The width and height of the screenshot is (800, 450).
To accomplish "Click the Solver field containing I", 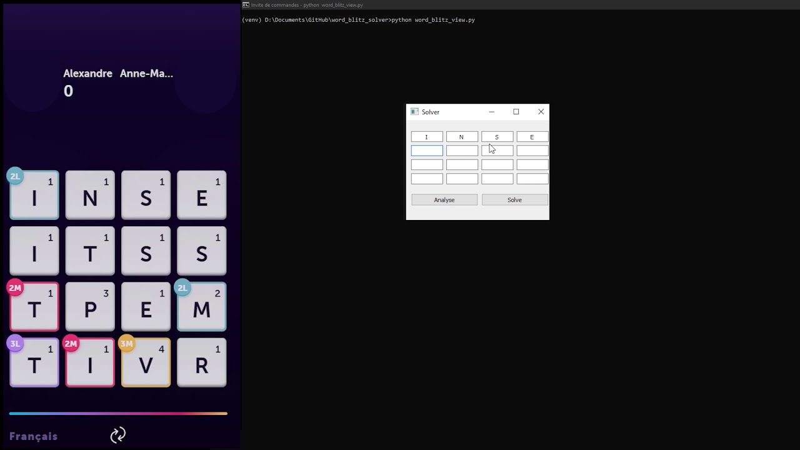I will point(427,137).
